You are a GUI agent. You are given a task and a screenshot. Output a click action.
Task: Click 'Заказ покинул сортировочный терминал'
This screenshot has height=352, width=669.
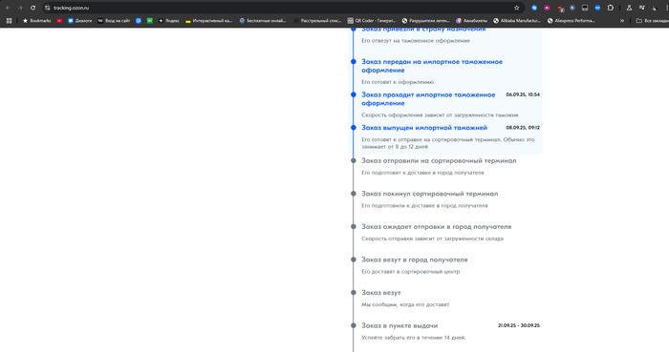click(x=430, y=194)
